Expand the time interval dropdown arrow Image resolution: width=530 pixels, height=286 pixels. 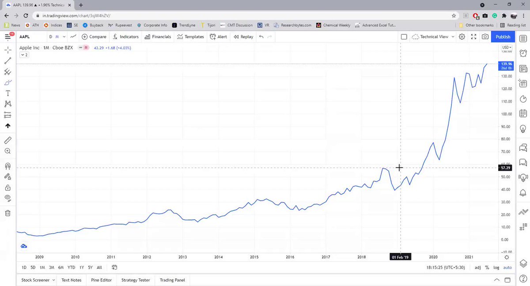point(64,37)
